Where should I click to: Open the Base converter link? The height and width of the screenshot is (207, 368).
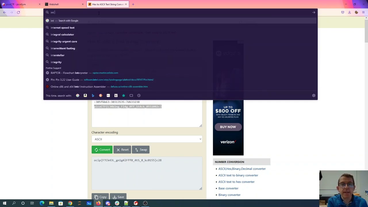coord(228,188)
